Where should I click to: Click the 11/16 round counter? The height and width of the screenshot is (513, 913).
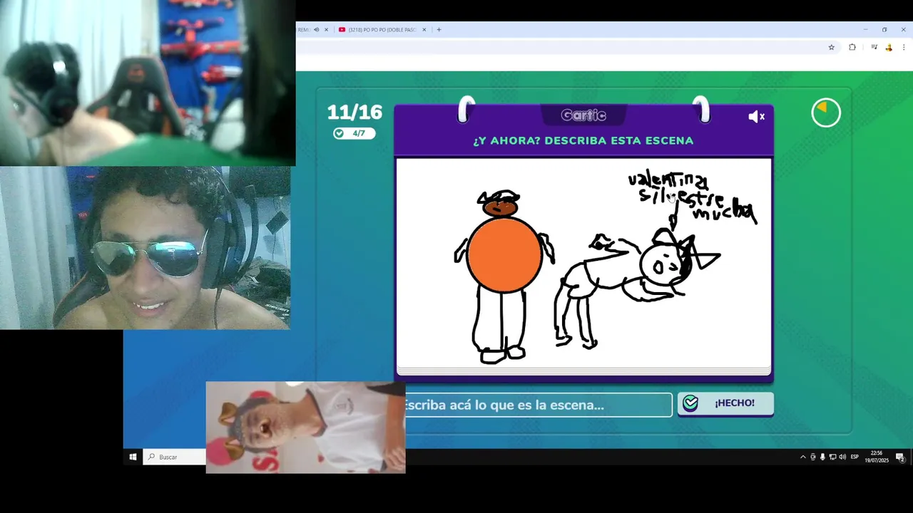(355, 113)
